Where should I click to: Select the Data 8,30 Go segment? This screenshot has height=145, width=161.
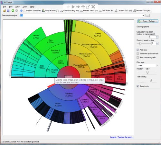click(x=51, y=41)
